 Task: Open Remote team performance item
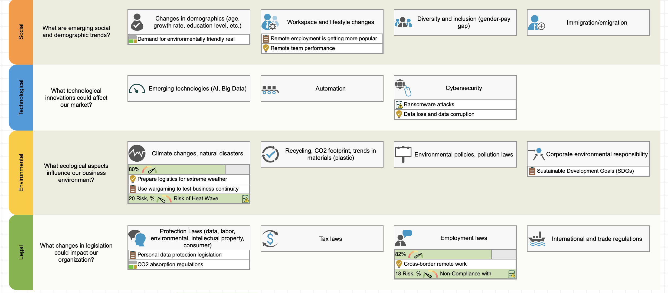(x=303, y=48)
